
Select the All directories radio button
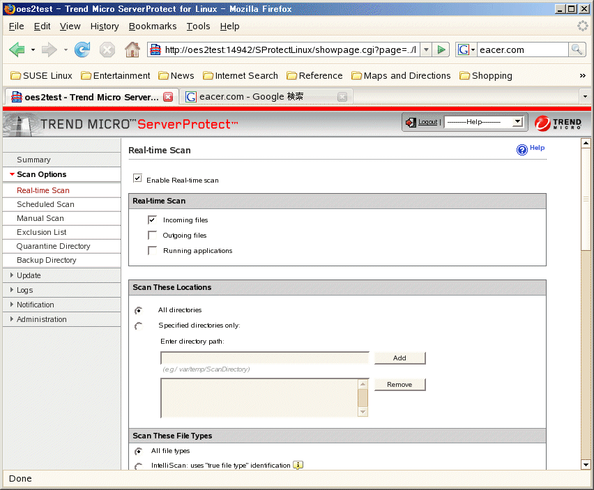pyautogui.click(x=139, y=310)
